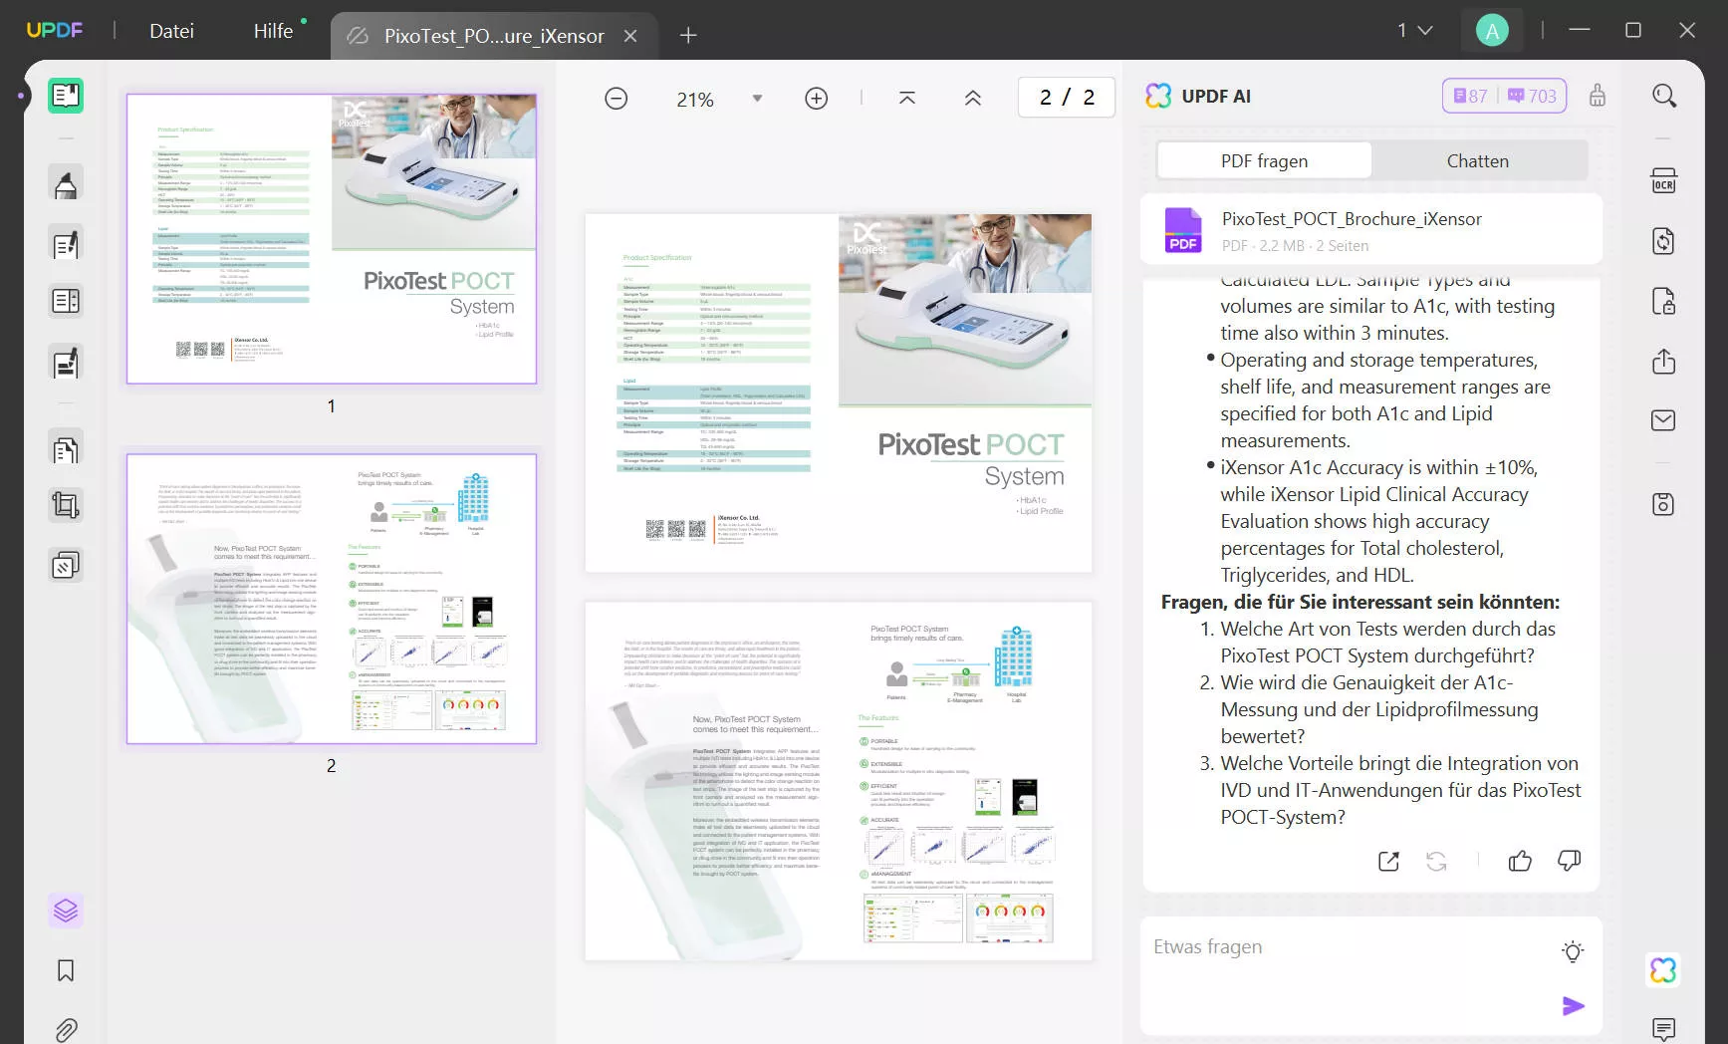Screen dimensions: 1728x1044
Task: Toggle the UPDF AI panel icon
Action: (x=1664, y=970)
